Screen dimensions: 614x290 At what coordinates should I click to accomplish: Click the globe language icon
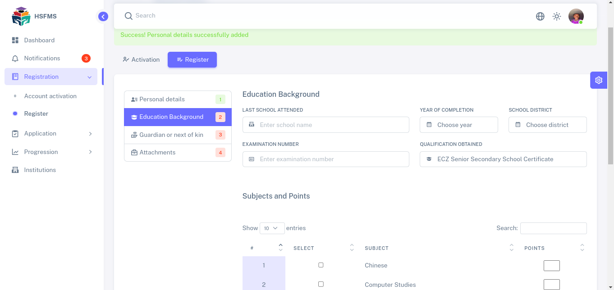coord(540,16)
